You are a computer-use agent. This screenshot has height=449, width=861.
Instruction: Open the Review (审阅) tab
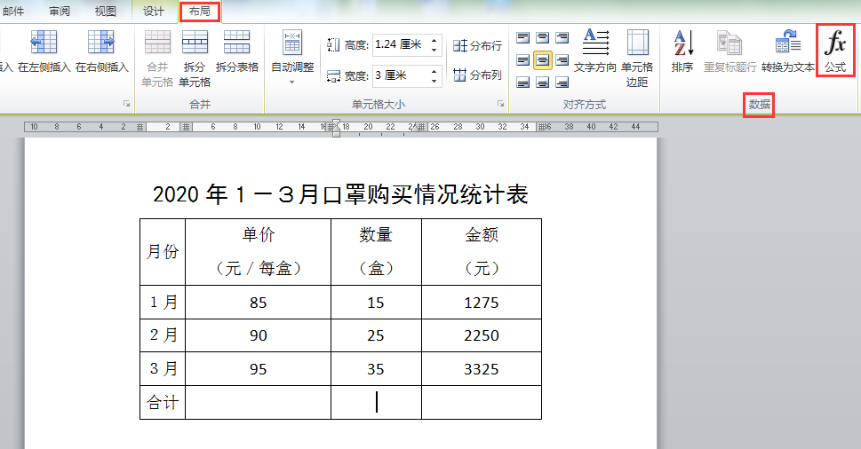[x=60, y=11]
